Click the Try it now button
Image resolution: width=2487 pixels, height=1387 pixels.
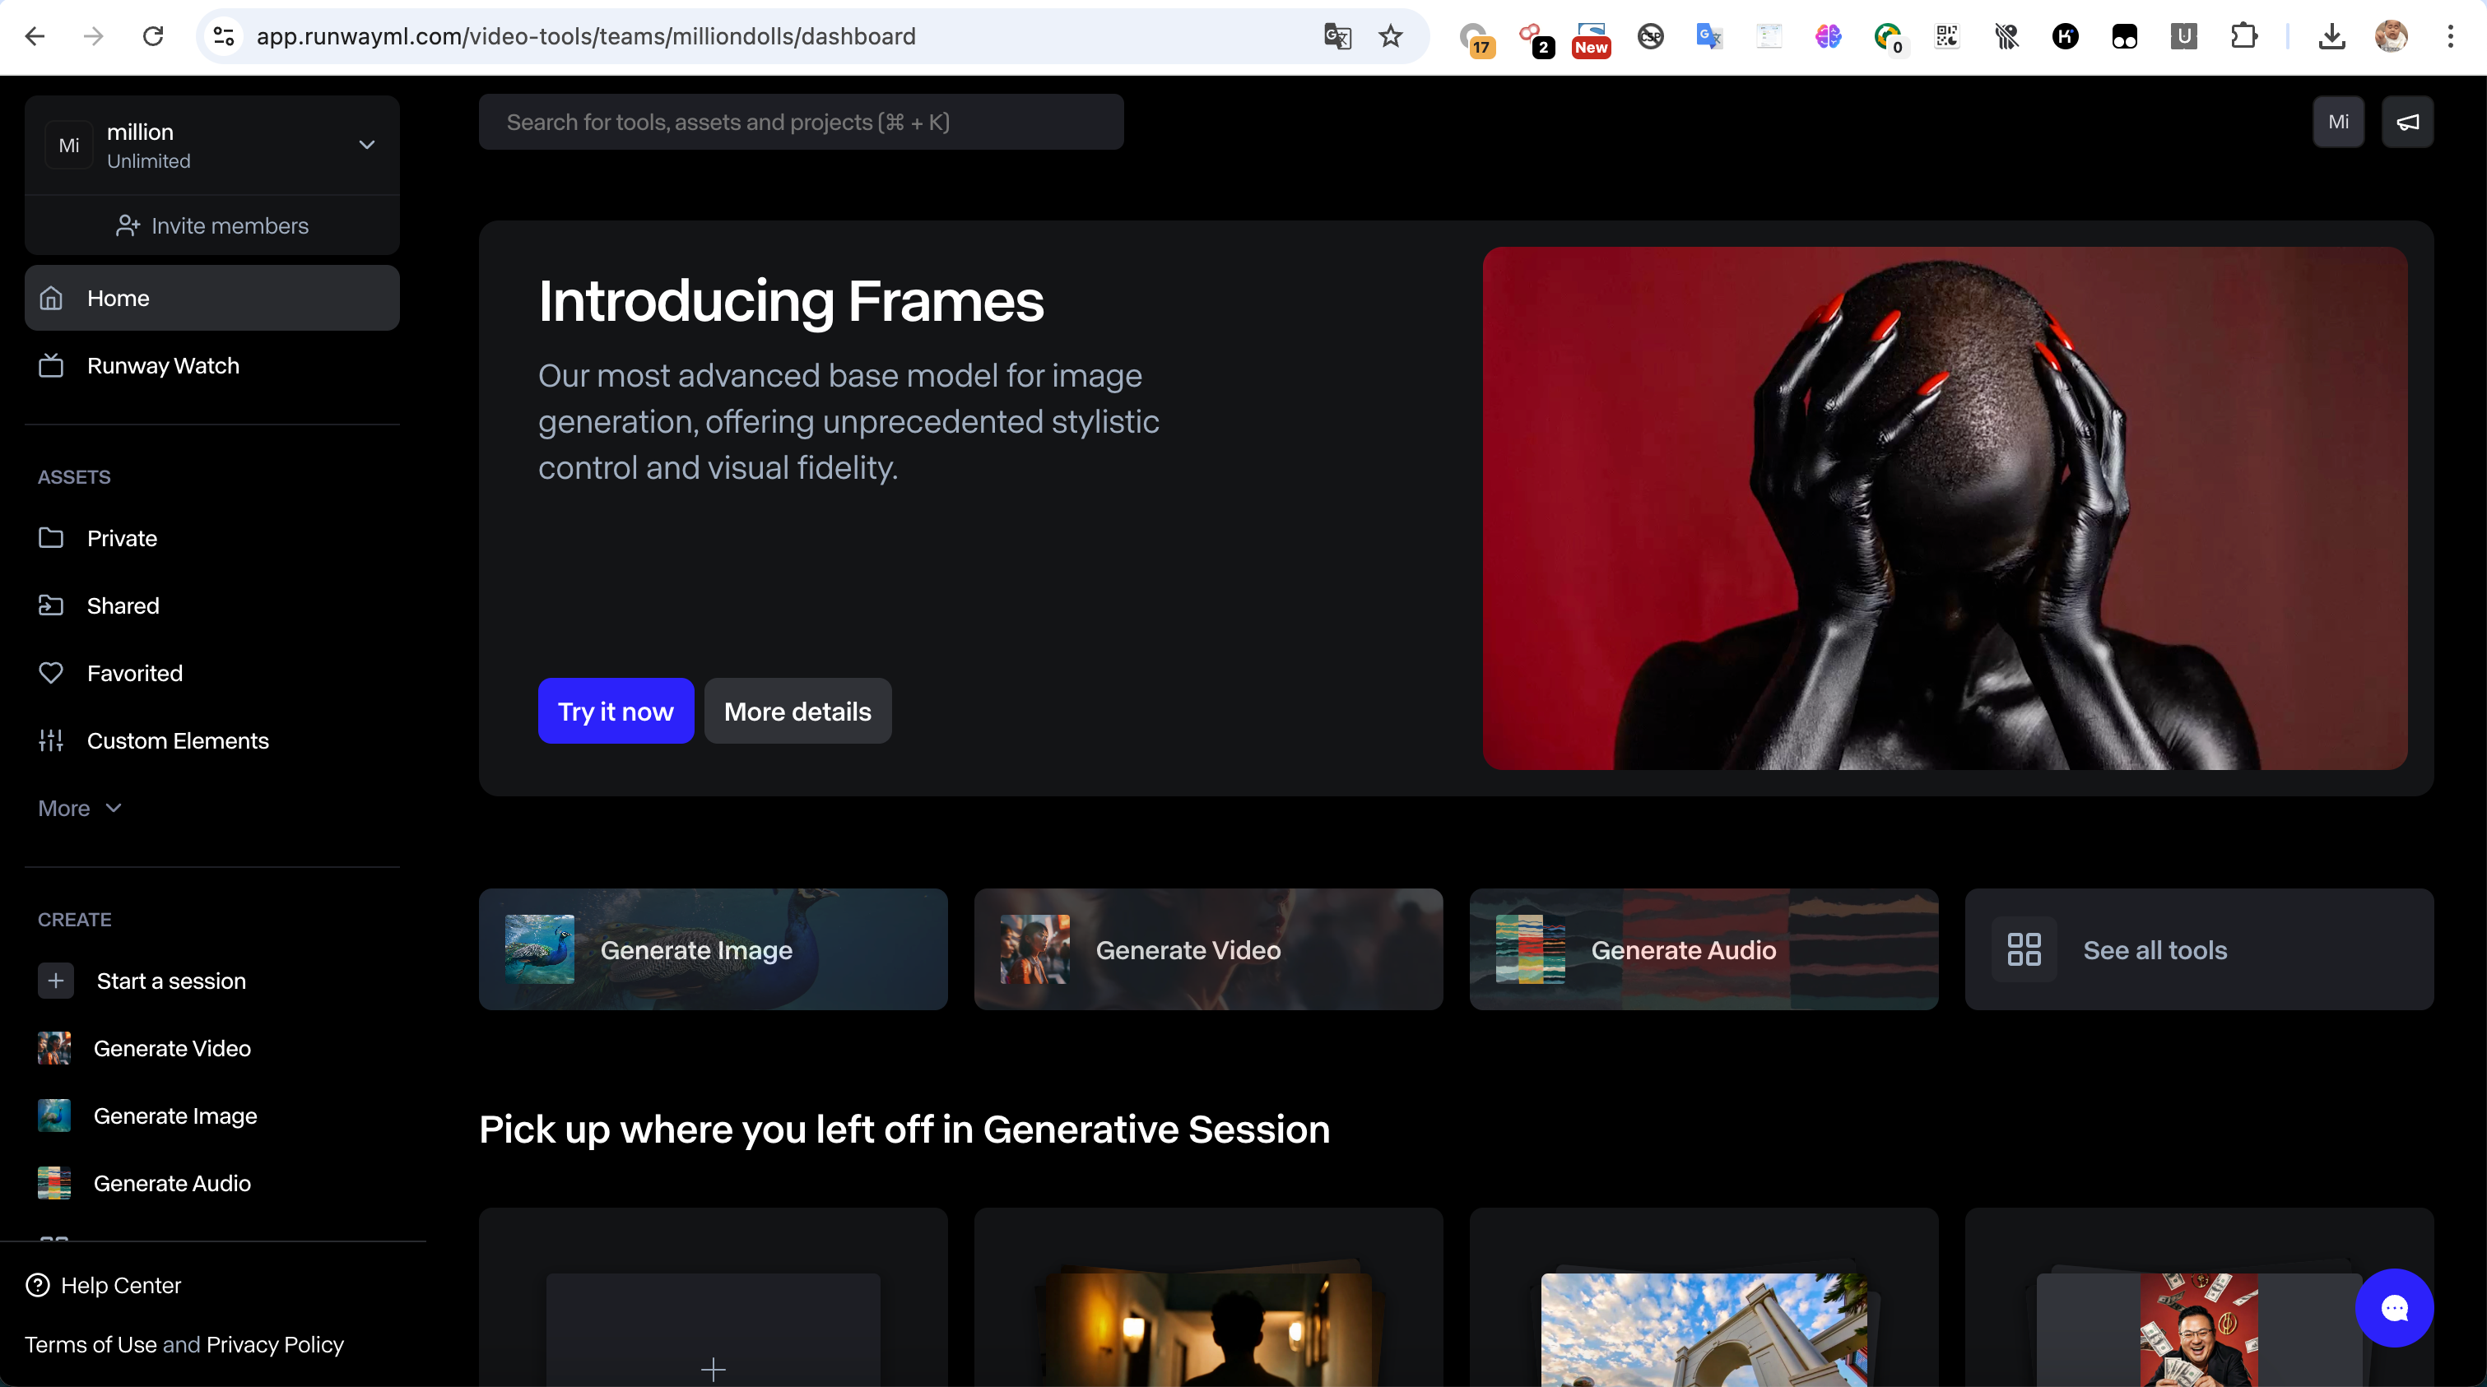point(615,712)
